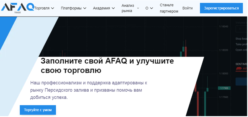Screen dimensions: 248x117
Task: Click the green 1.17988 price label
Action: 224,88
